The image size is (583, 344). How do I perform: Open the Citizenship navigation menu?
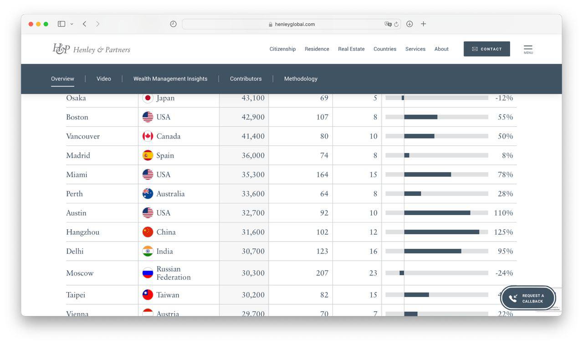[x=282, y=49]
